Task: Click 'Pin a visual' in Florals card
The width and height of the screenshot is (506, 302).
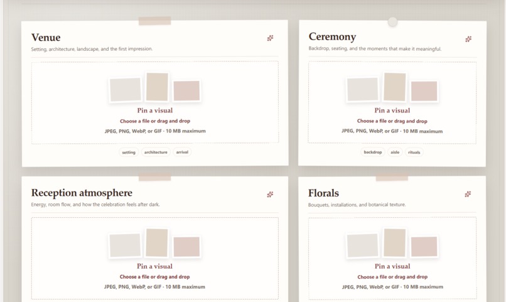Action: pyautogui.click(x=392, y=266)
